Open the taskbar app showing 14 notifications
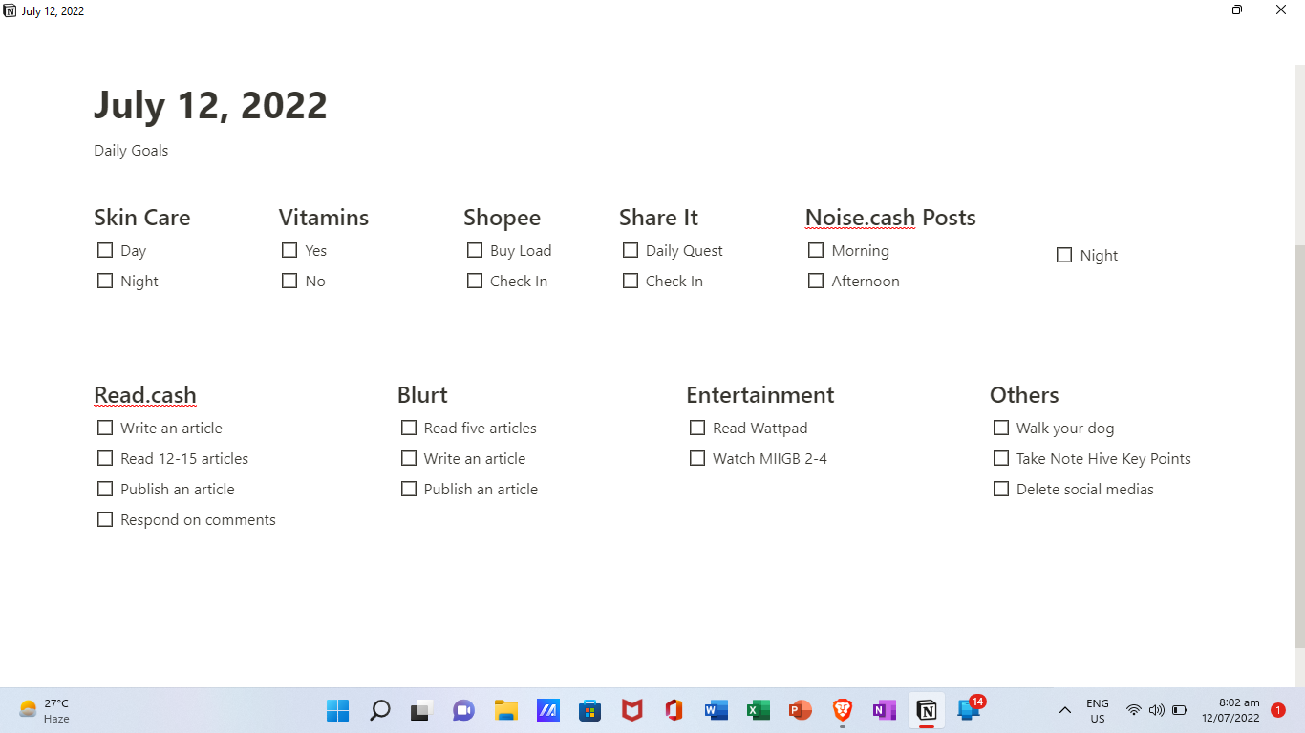The image size is (1305, 733). [969, 709]
